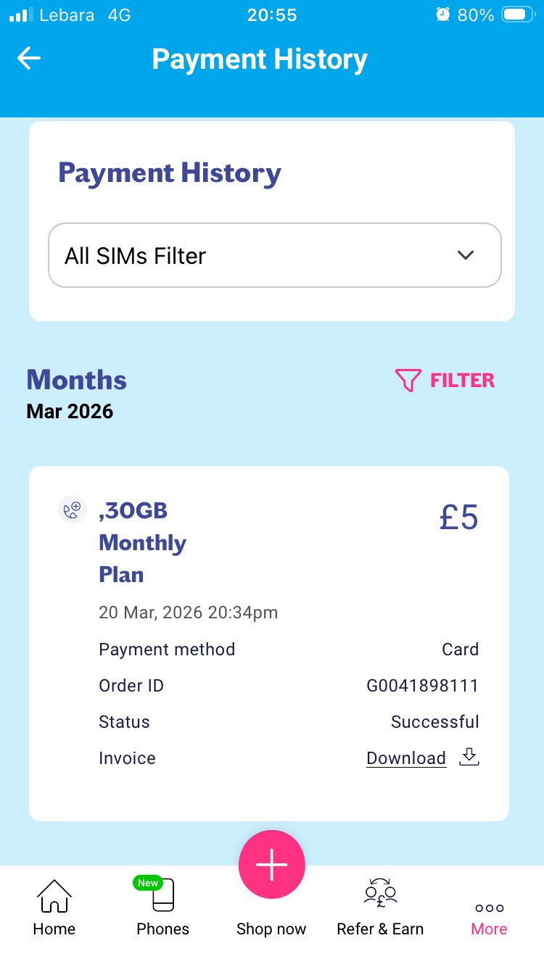The image size is (544, 967).
Task: Tap the invoice download arrow icon
Action: coord(469,758)
